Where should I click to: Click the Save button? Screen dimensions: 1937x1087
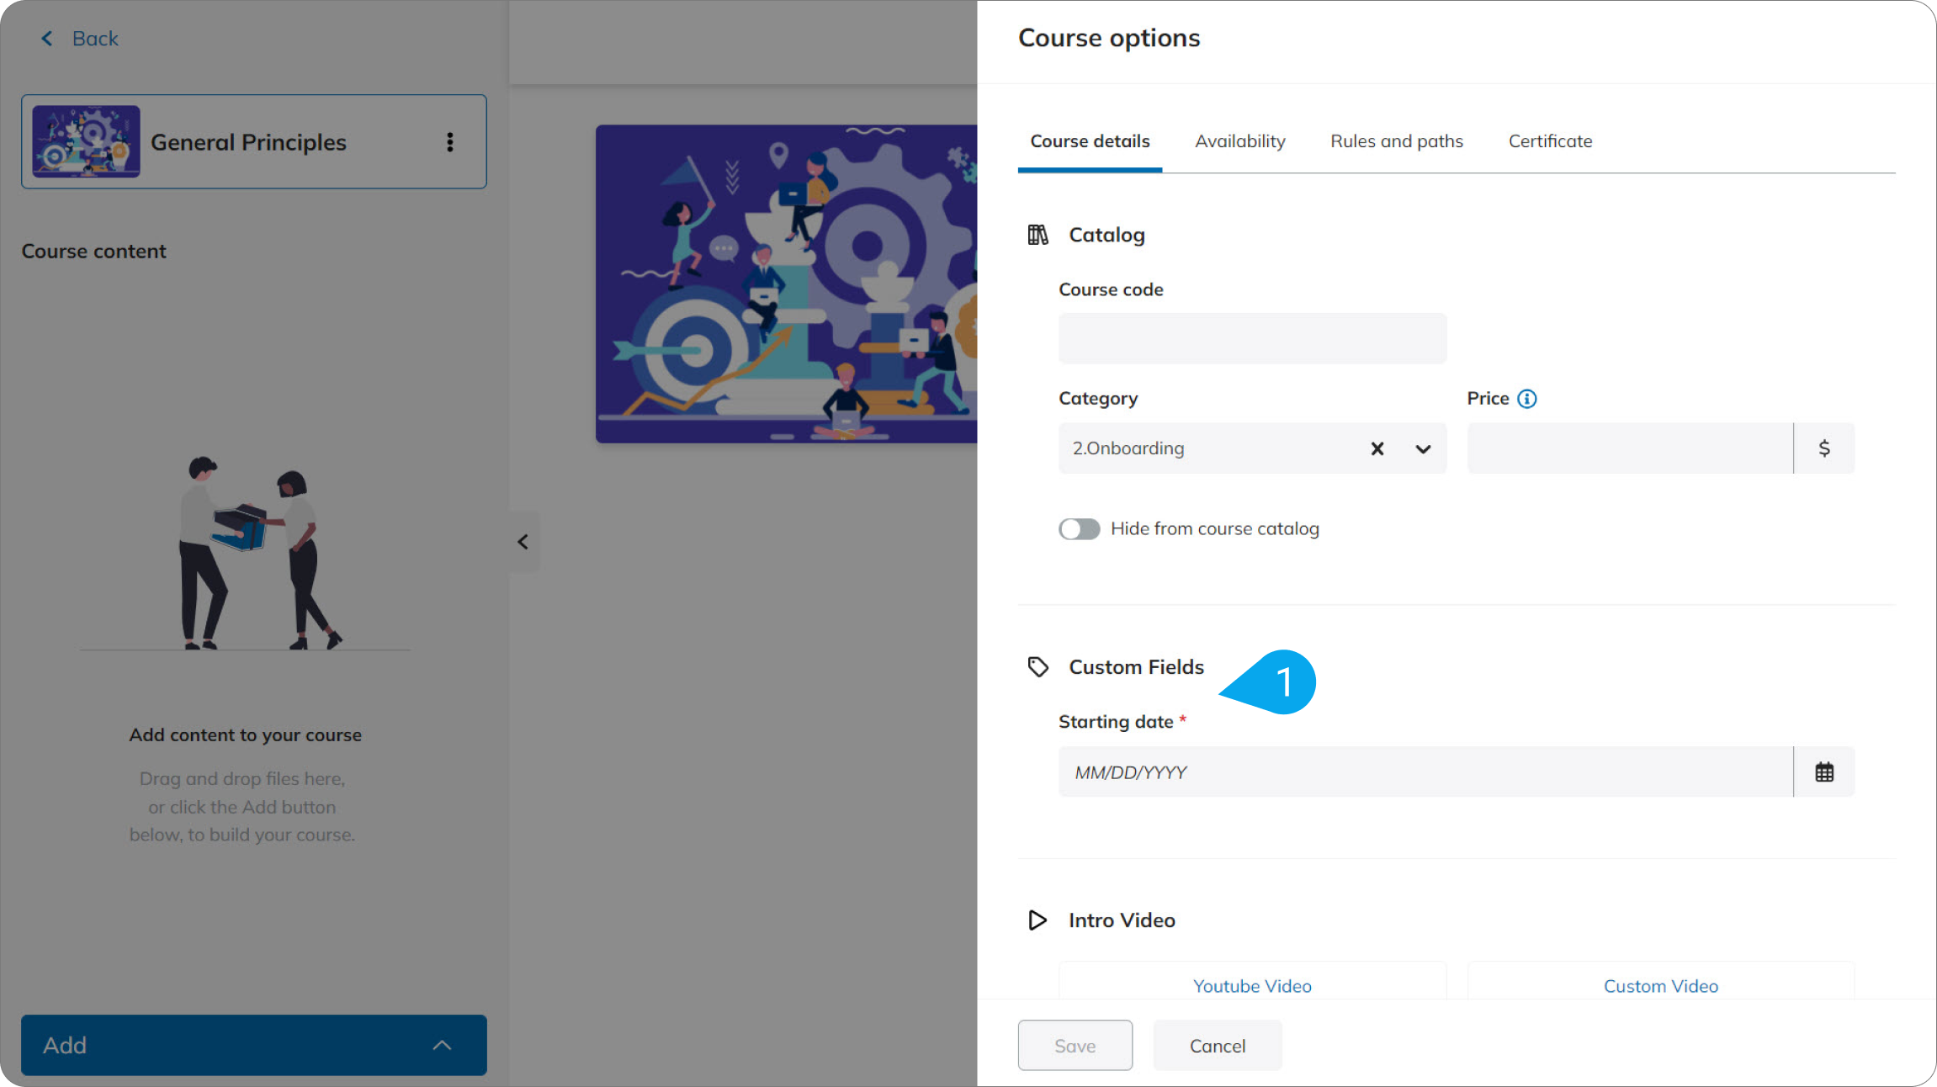[1075, 1045]
